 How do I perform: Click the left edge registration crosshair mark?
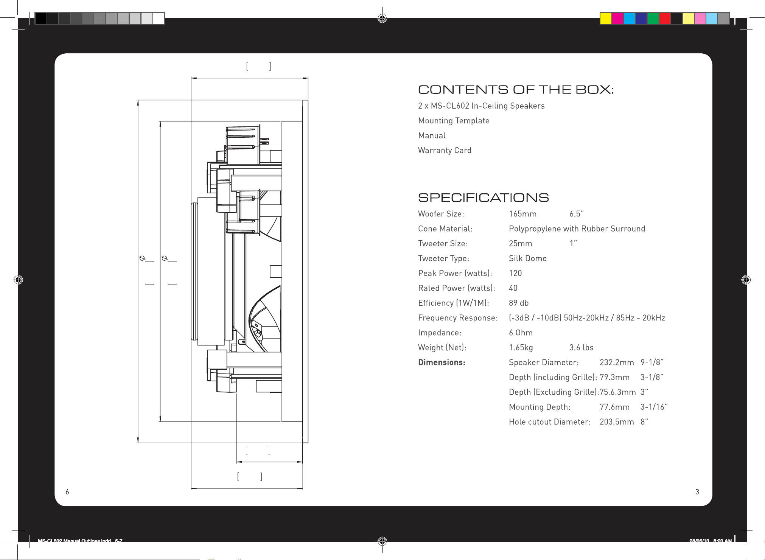pyautogui.click(x=18, y=280)
